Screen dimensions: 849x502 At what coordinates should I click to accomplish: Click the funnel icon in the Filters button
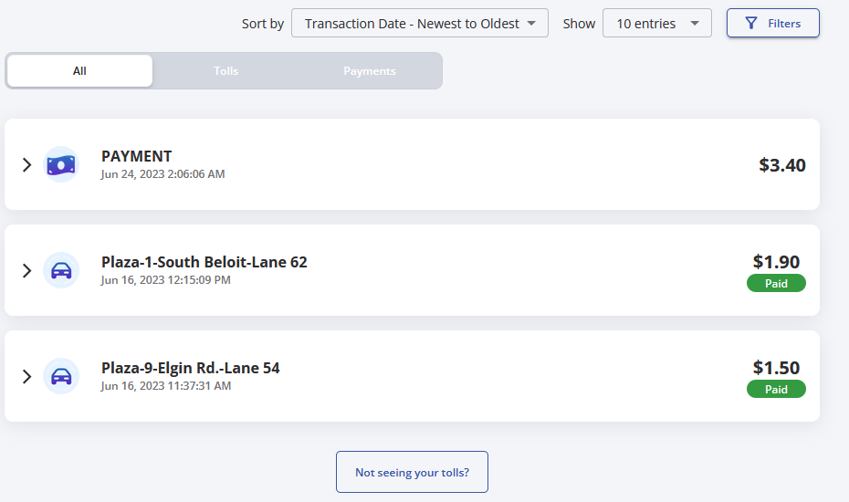(x=751, y=24)
